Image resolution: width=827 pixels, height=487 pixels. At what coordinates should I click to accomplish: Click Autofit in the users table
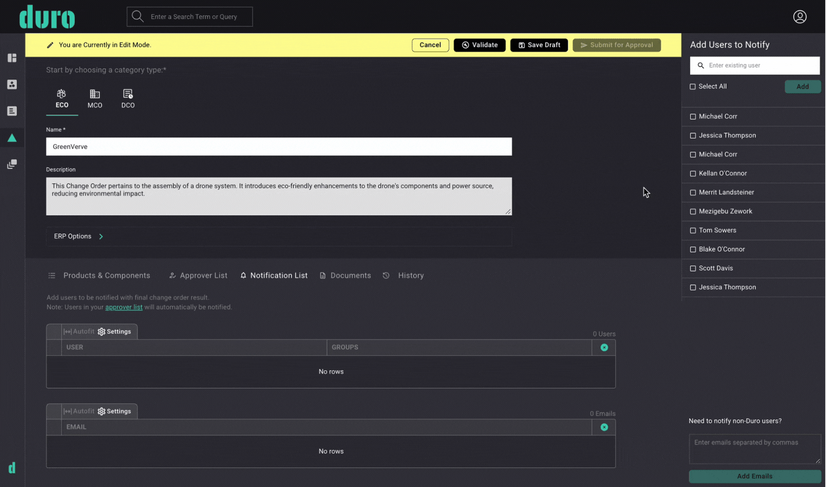pyautogui.click(x=79, y=332)
